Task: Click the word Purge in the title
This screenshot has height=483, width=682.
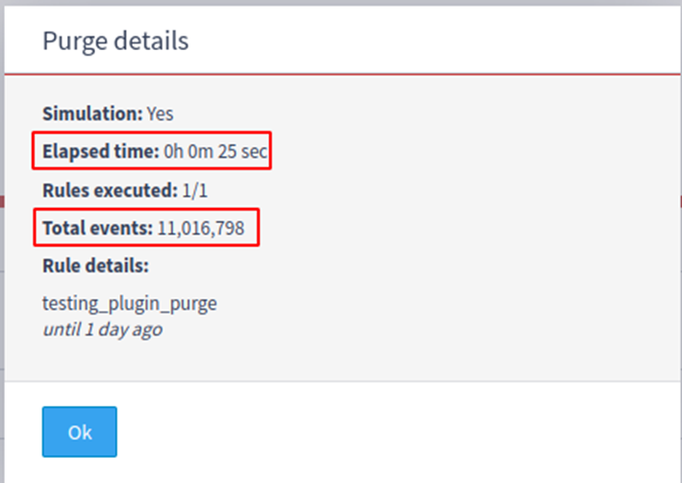Action: click(74, 41)
